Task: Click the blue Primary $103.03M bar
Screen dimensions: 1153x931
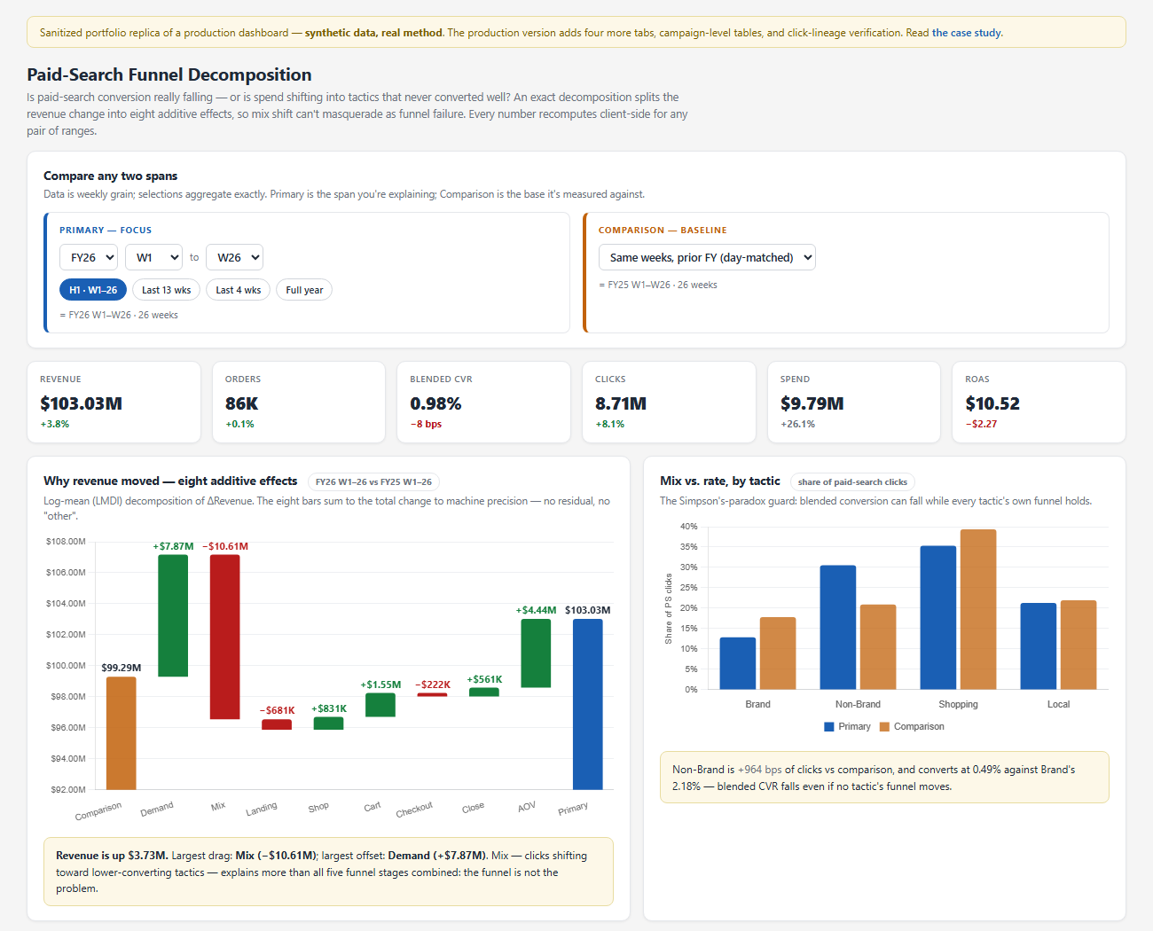Action: click(x=588, y=704)
